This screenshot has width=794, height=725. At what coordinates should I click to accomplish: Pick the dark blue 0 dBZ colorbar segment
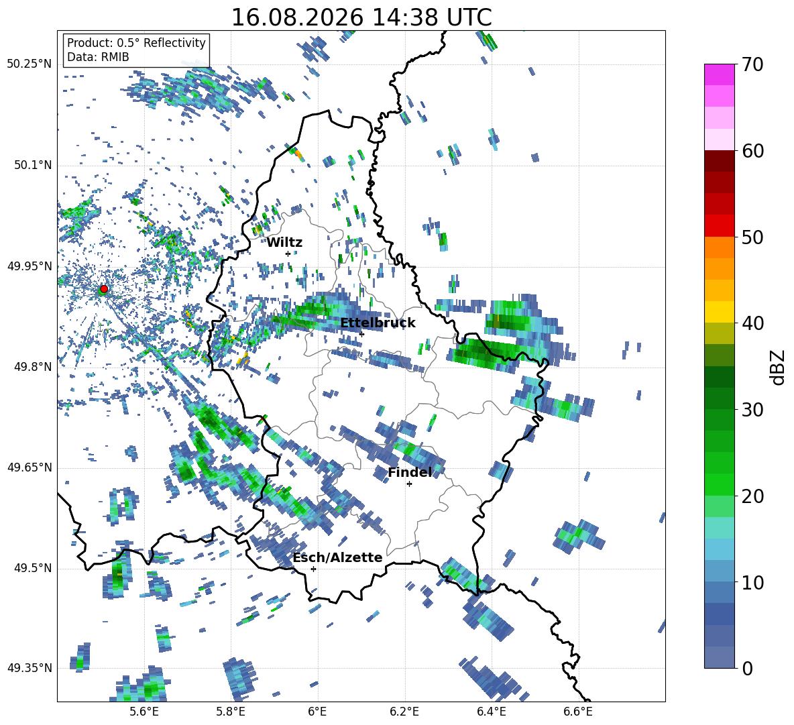[719, 657]
